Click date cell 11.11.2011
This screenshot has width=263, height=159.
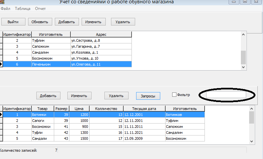144,127
